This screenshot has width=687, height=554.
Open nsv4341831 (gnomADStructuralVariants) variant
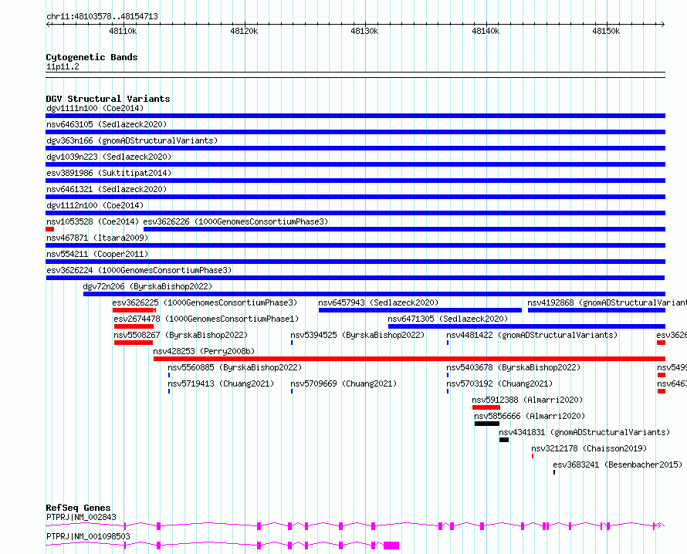pos(584,432)
